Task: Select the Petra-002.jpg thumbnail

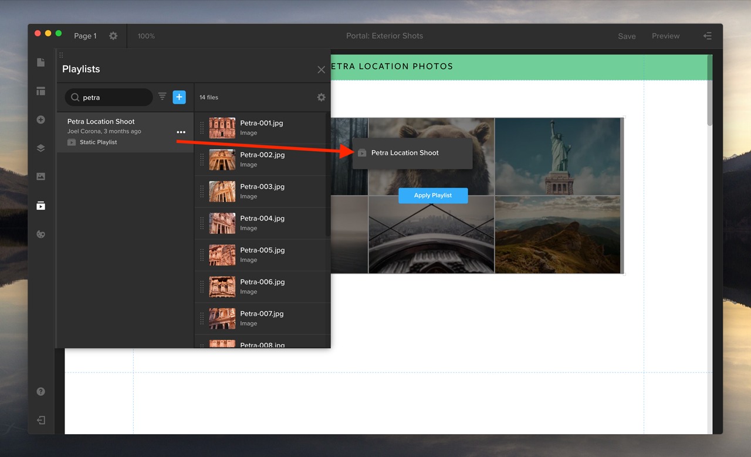Action: [222, 159]
